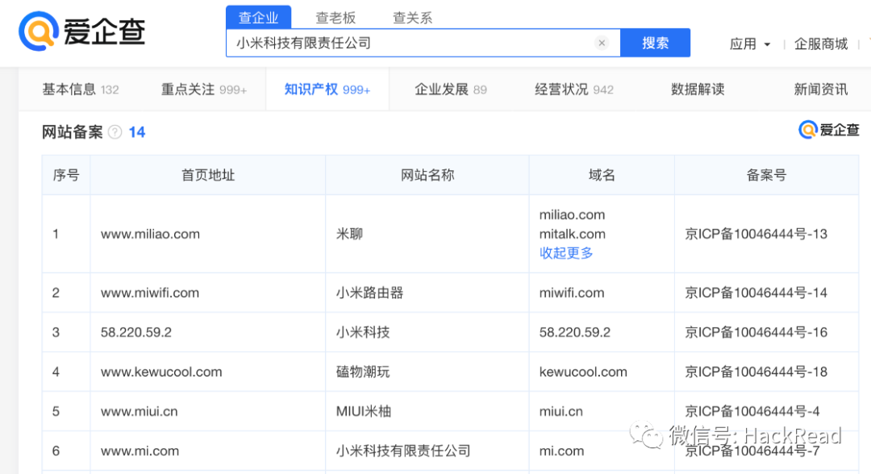This screenshot has height=474, width=871.
Task: Click record 京ICP备10046444号-13
Action: coord(756,234)
